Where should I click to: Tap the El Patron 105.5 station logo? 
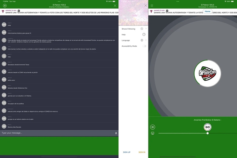coord(208,74)
